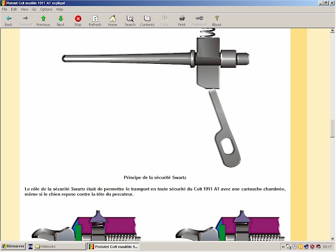The image size is (336, 252).
Task: Click the vertical scrollbar thumb
Action: tap(332, 128)
